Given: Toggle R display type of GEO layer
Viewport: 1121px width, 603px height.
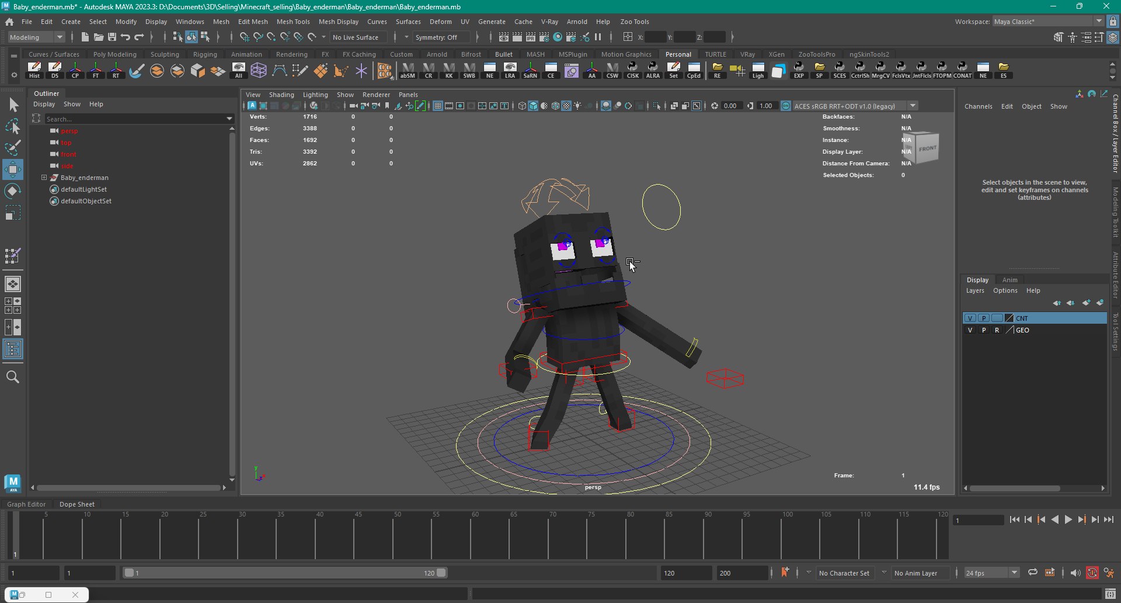Looking at the screenshot, I should pyautogui.click(x=997, y=330).
